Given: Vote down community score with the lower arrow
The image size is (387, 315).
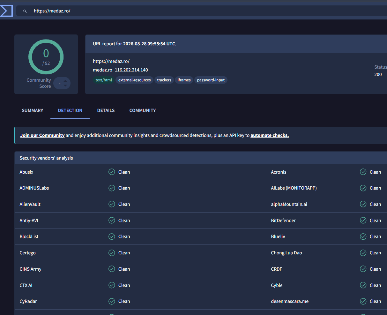Looking at the screenshot, I should click(65, 86).
